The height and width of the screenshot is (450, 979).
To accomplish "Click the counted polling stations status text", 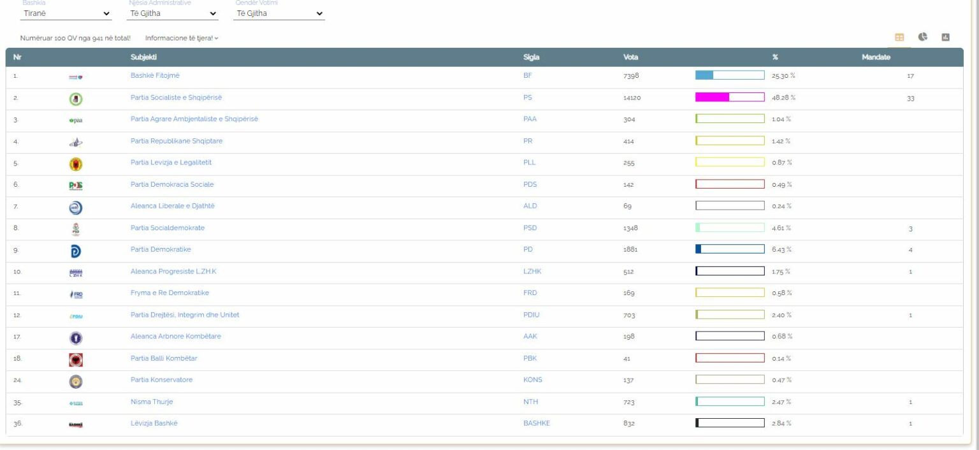I will tap(75, 38).
